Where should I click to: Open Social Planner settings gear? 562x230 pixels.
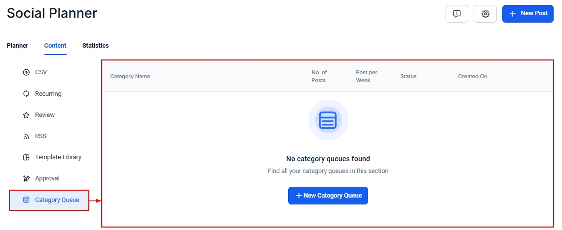pyautogui.click(x=485, y=14)
